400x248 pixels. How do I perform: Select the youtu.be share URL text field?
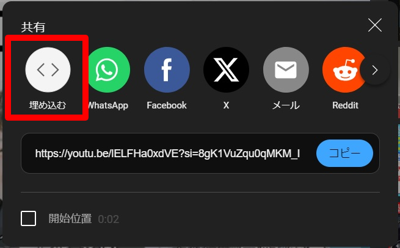pos(167,154)
